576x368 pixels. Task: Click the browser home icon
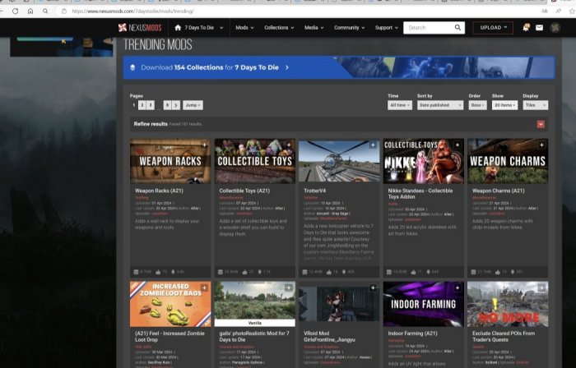30,11
